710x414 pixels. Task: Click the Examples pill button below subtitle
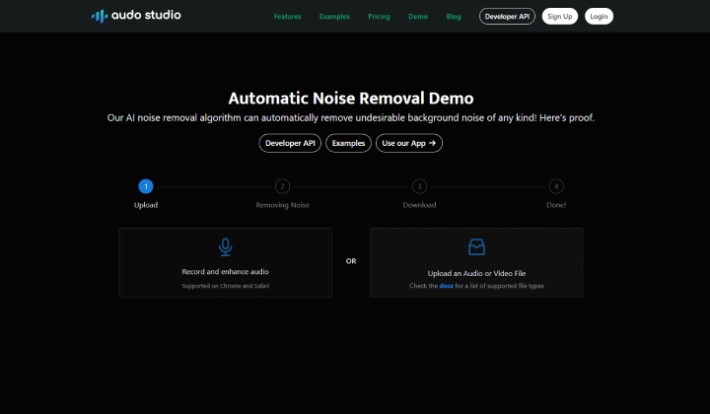[348, 143]
